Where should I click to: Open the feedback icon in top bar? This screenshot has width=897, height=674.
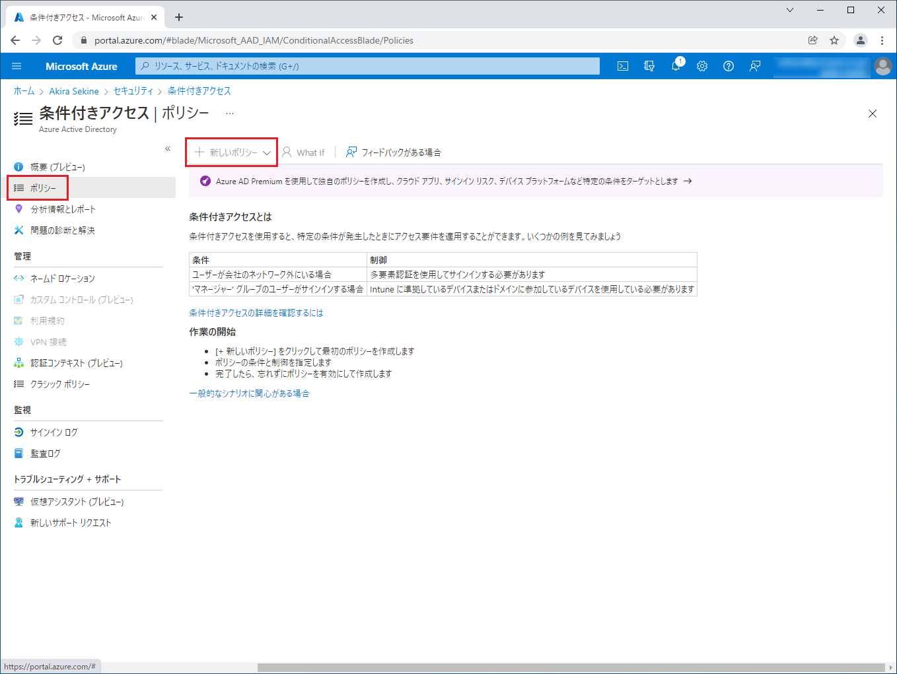tap(755, 66)
